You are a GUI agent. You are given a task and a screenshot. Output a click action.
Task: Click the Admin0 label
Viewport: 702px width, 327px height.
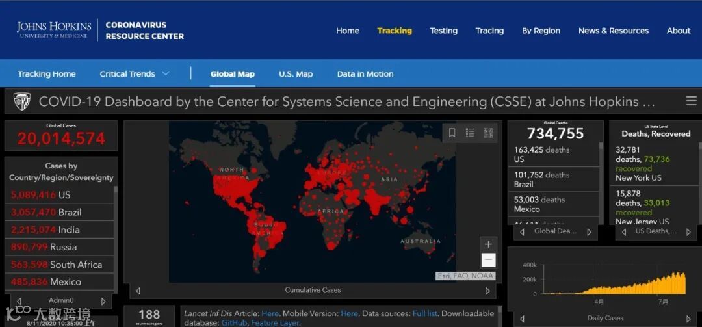click(x=61, y=301)
